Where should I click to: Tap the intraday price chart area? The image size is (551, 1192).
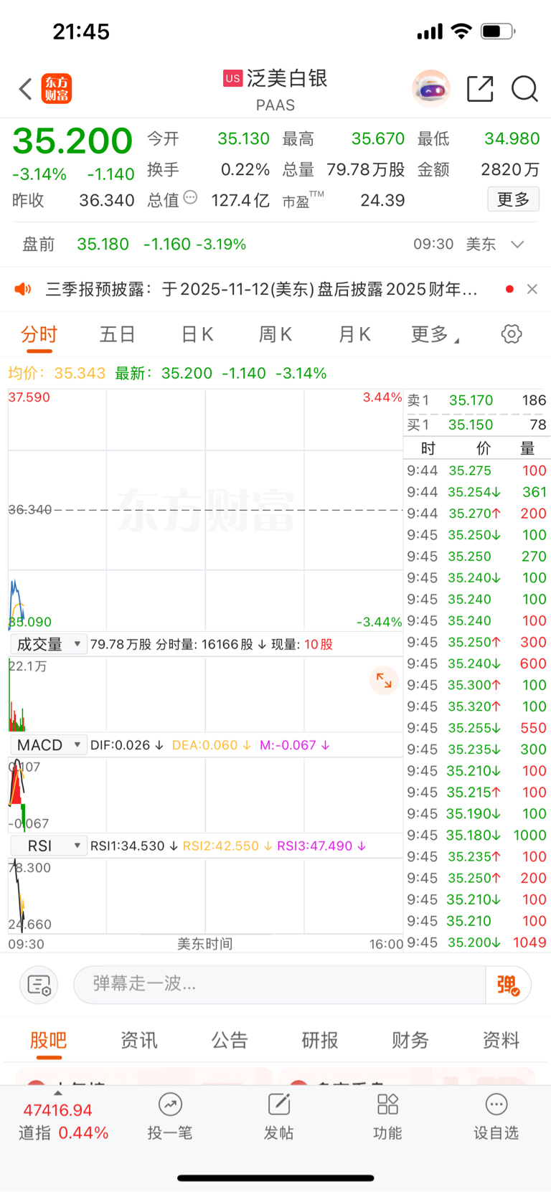[205, 510]
